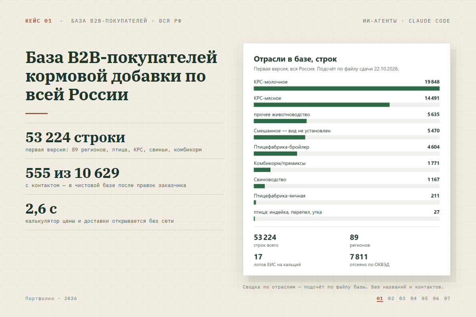Go to slide 07 in pagination

[x=447, y=298]
